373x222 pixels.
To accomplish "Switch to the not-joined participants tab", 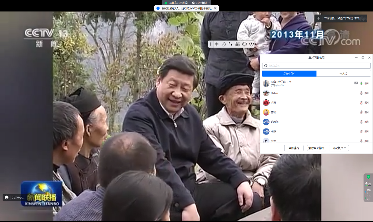I will [x=343, y=74].
